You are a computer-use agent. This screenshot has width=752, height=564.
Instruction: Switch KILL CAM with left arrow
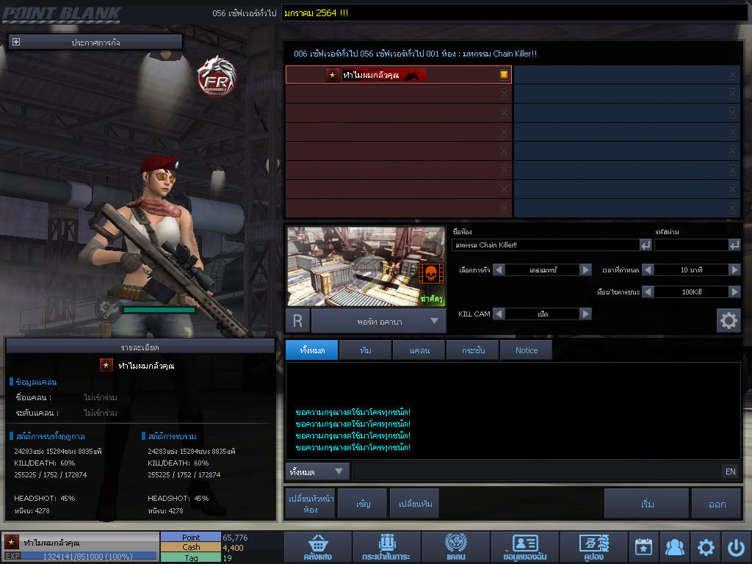coord(499,314)
